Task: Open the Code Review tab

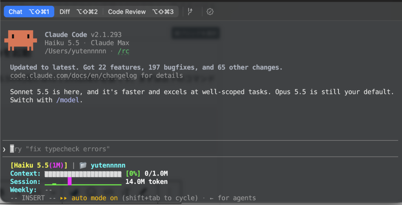Action: tap(141, 11)
